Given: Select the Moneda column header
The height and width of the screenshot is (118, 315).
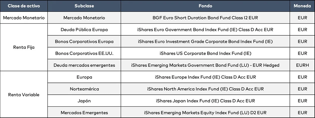Looking at the screenshot, I should (302, 6).
